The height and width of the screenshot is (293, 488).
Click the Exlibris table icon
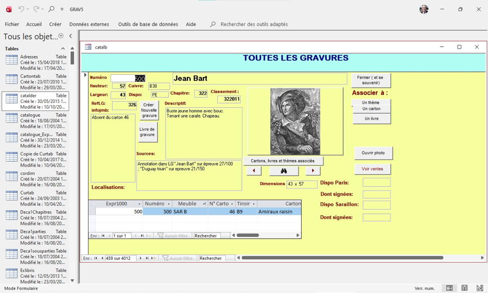(11, 273)
